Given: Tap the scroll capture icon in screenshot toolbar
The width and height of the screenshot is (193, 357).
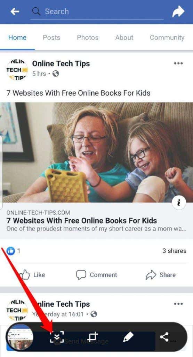Looking at the screenshot, I should [x=57, y=337].
